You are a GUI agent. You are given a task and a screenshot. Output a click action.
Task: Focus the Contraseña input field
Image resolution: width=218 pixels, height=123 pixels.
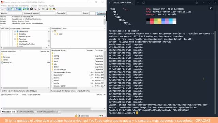74,13
